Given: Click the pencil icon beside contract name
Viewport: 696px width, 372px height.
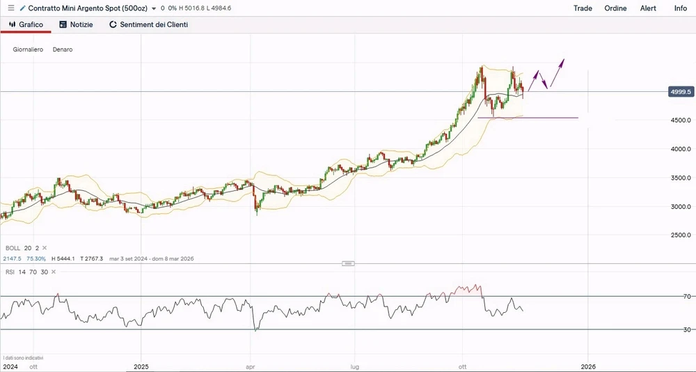Looking at the screenshot, I should click(x=23, y=8).
